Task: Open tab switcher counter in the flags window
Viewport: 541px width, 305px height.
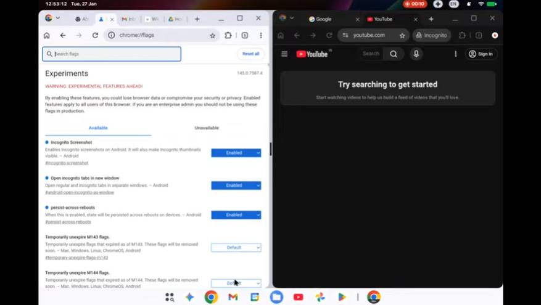Action: (x=245, y=35)
